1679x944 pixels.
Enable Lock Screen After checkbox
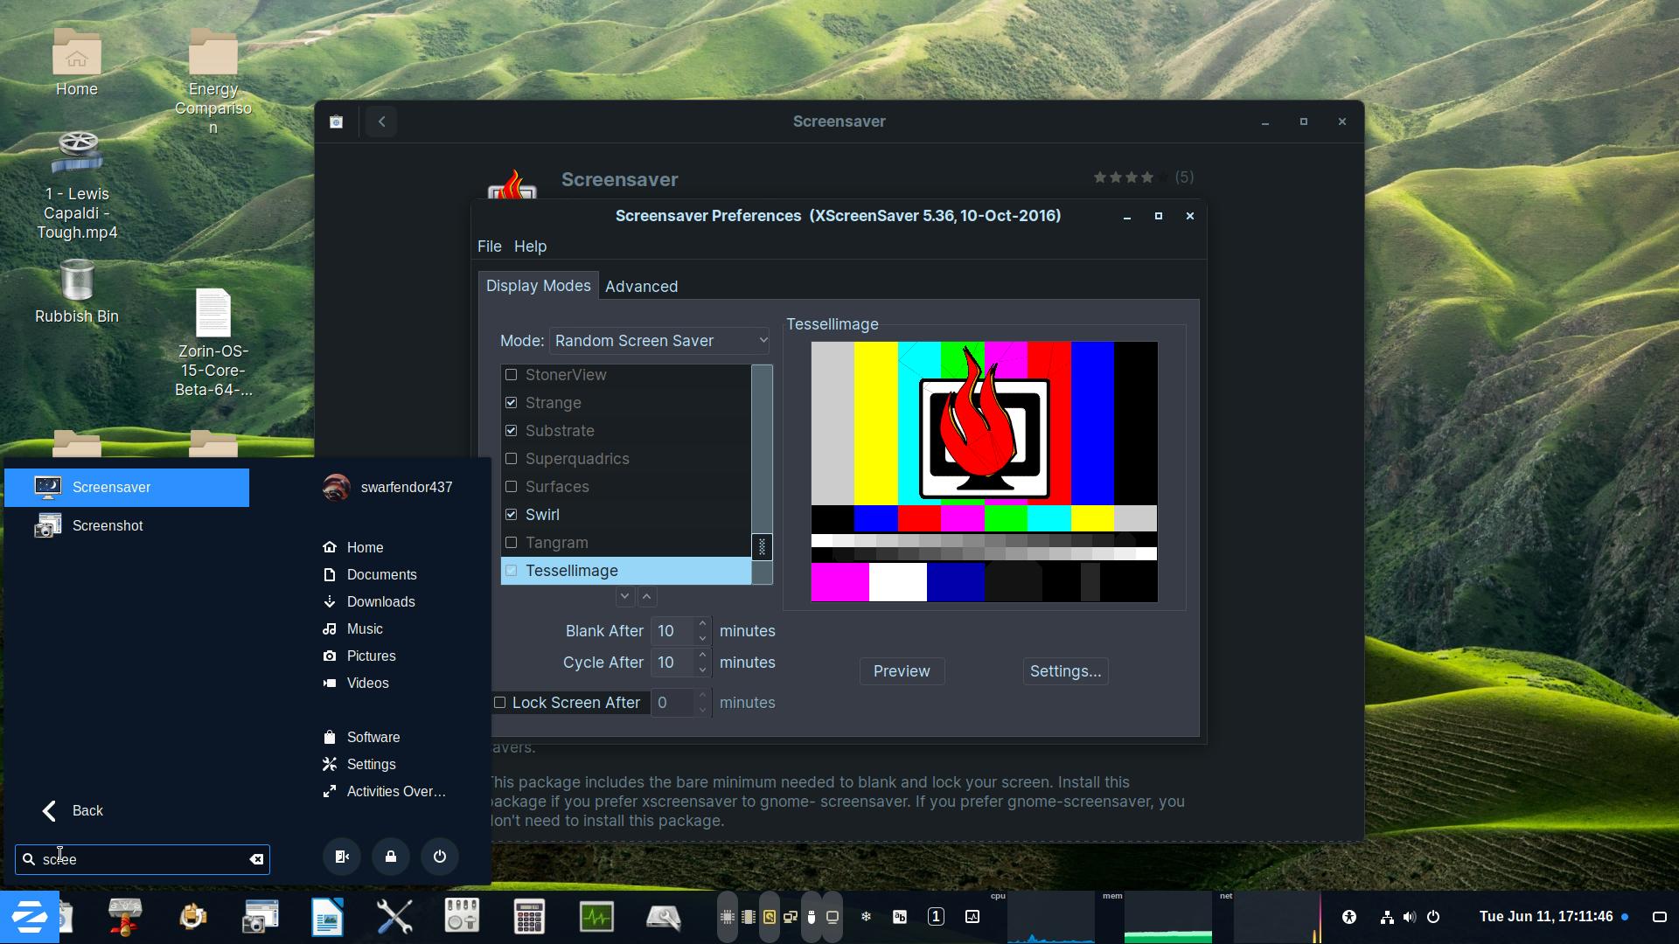pos(500,703)
